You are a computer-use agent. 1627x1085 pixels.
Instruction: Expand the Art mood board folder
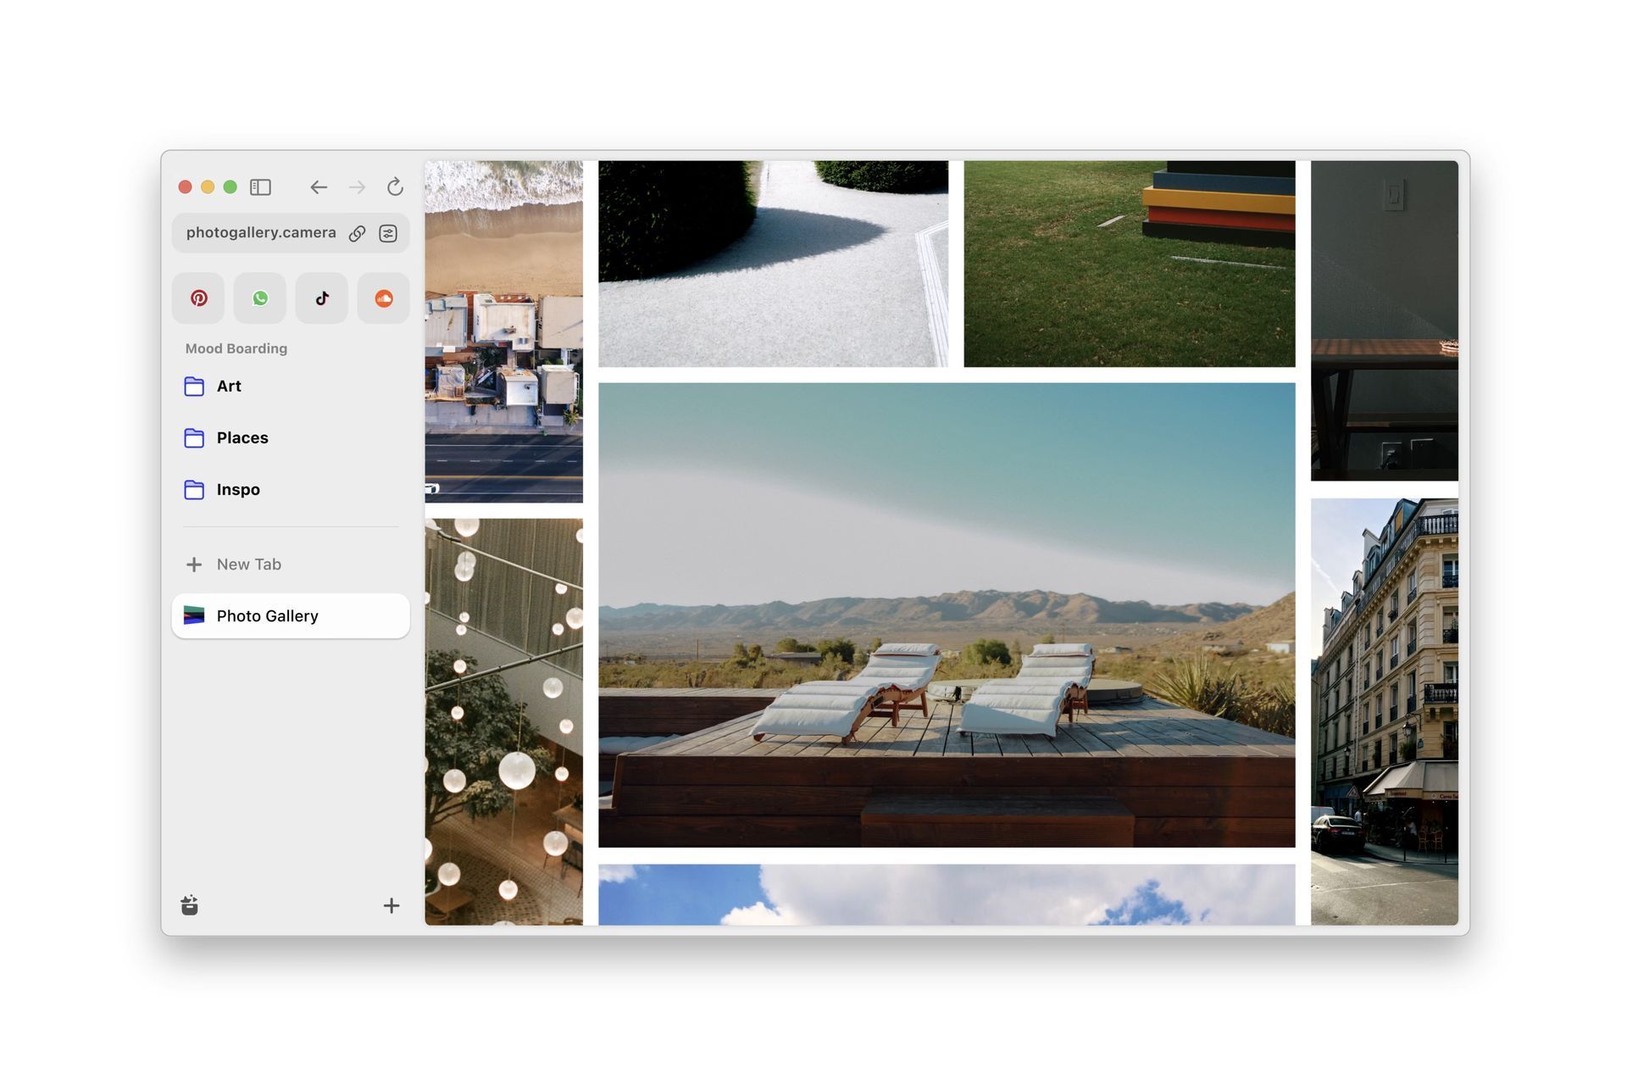[228, 385]
